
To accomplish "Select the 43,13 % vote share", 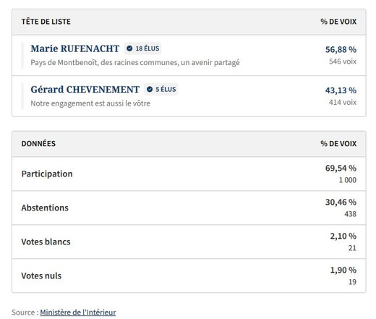I will (x=341, y=90).
